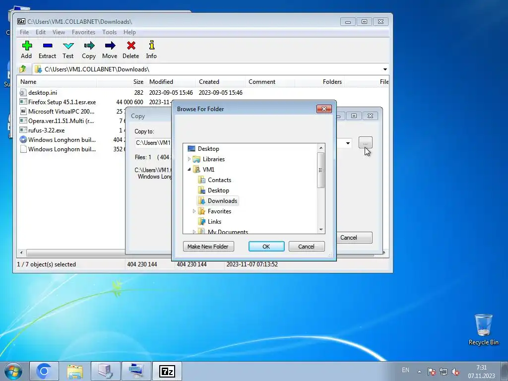Click Make New Folder button
The height and width of the screenshot is (381, 508).
pyautogui.click(x=208, y=247)
